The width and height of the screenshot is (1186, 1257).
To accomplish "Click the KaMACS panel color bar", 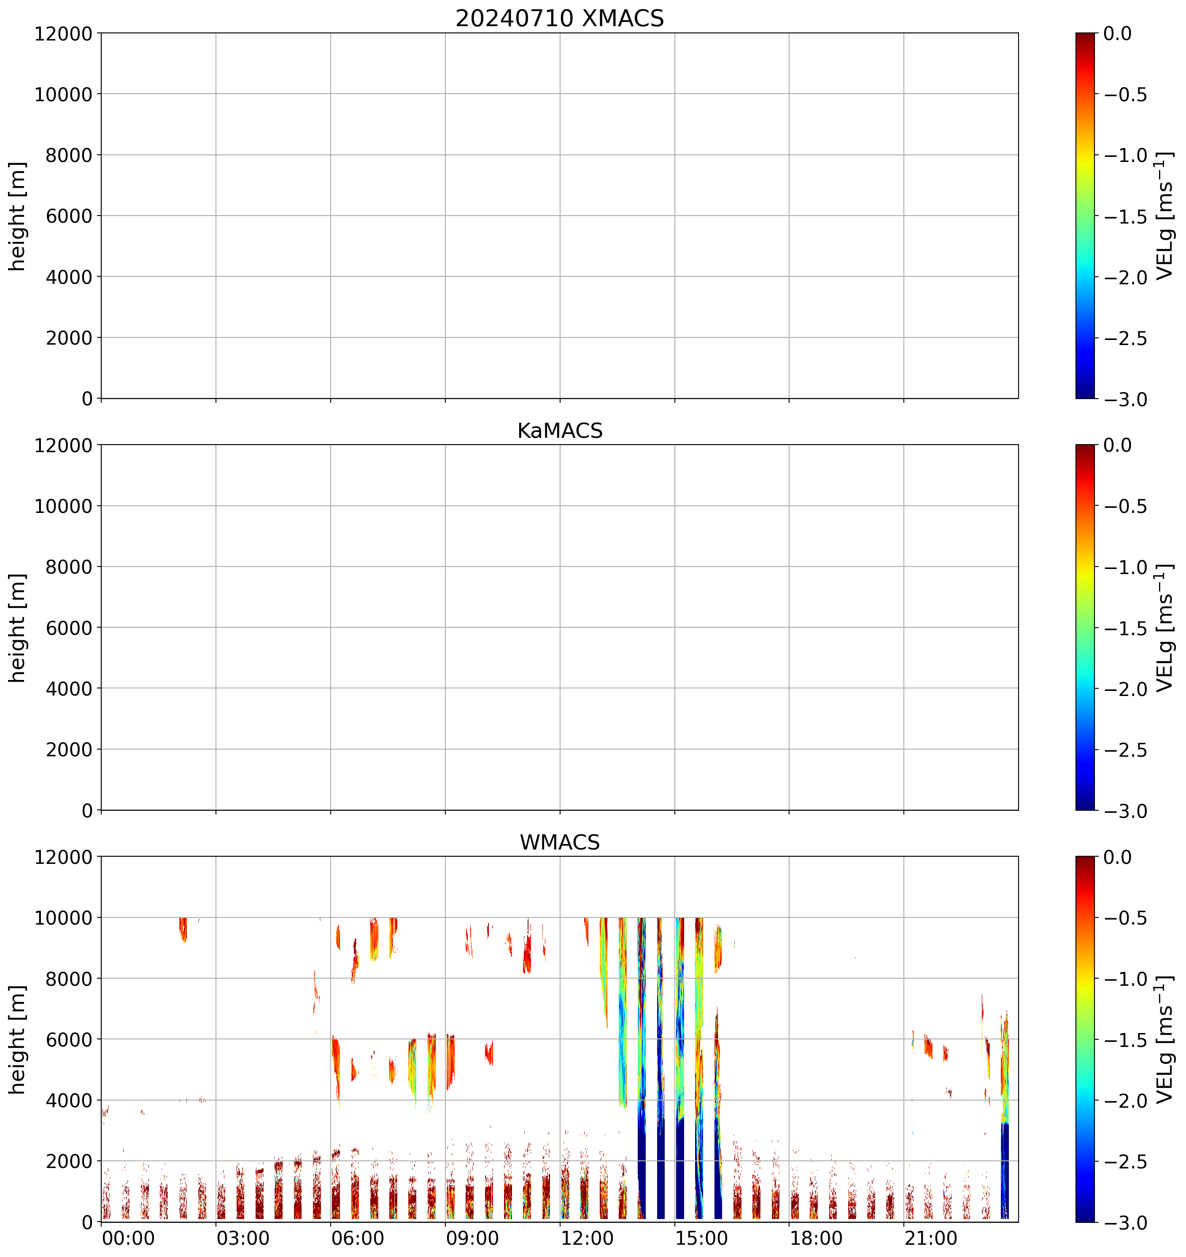I will 1085,627.
